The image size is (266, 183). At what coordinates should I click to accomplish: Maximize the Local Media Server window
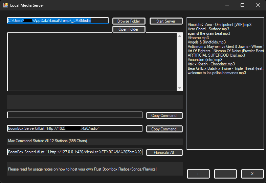click(x=242, y=5)
